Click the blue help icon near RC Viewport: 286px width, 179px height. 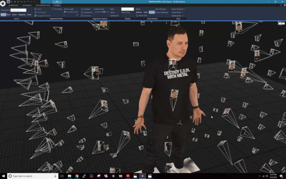point(285,5)
